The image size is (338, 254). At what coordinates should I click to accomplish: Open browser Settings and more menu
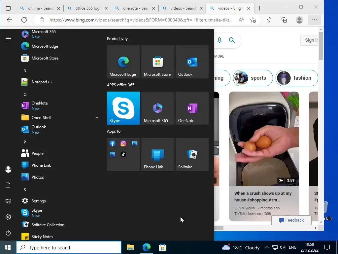[315, 20]
